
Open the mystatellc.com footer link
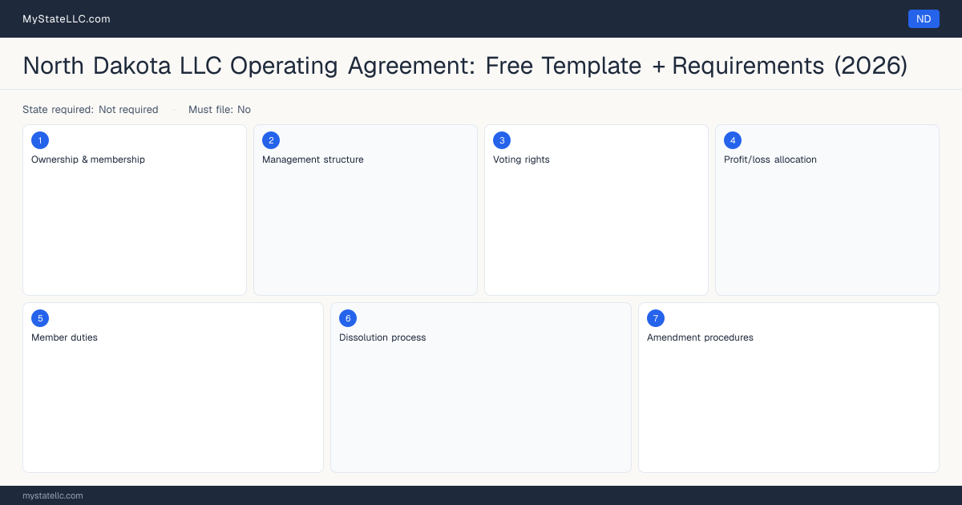click(x=53, y=495)
